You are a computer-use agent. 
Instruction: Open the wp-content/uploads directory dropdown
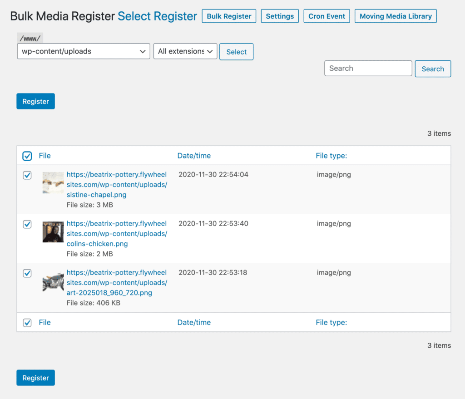click(83, 51)
